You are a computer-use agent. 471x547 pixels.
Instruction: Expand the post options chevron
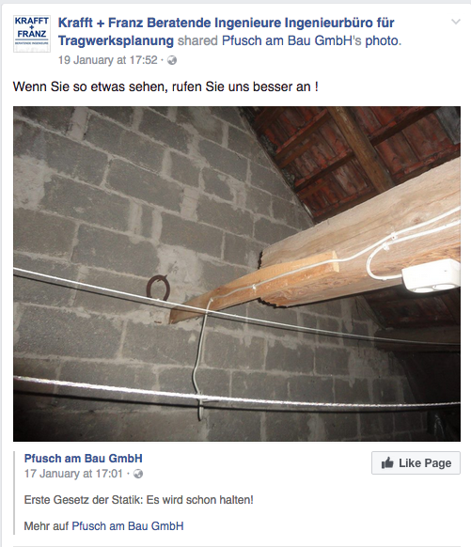click(456, 22)
